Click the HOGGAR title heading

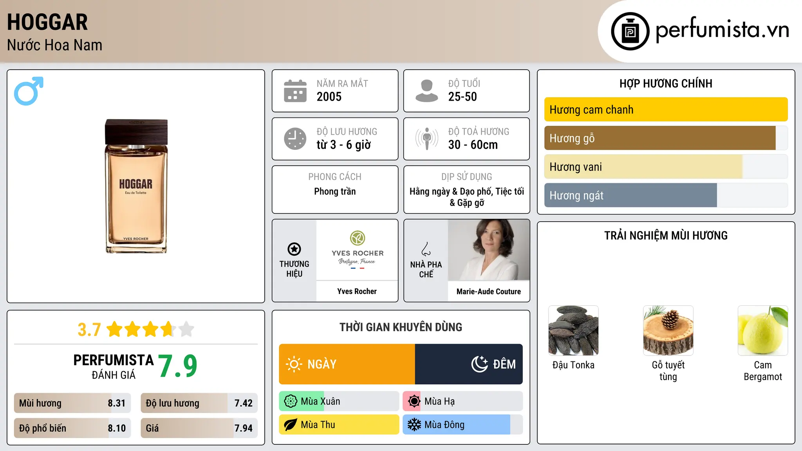point(47,22)
